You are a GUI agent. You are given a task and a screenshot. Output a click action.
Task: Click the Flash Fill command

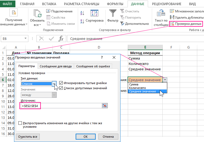pos(187,11)
